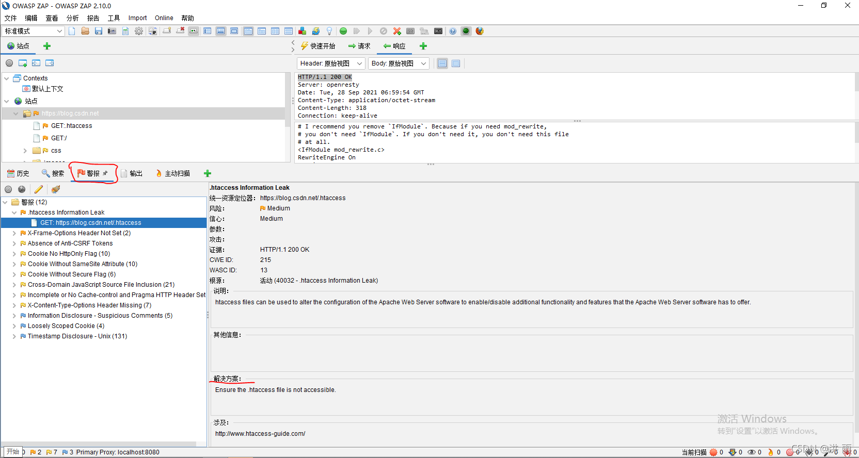
Task: Add a custom breakpoint with red X icon
Action: pyautogui.click(x=397, y=31)
